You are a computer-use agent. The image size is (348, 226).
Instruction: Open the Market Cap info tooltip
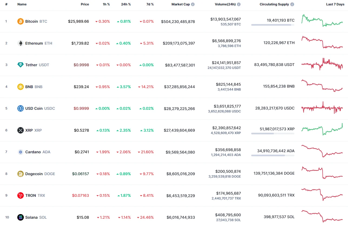pos(192,4)
